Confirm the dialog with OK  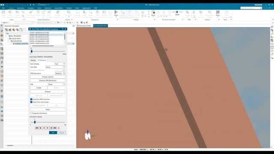coord(53,133)
